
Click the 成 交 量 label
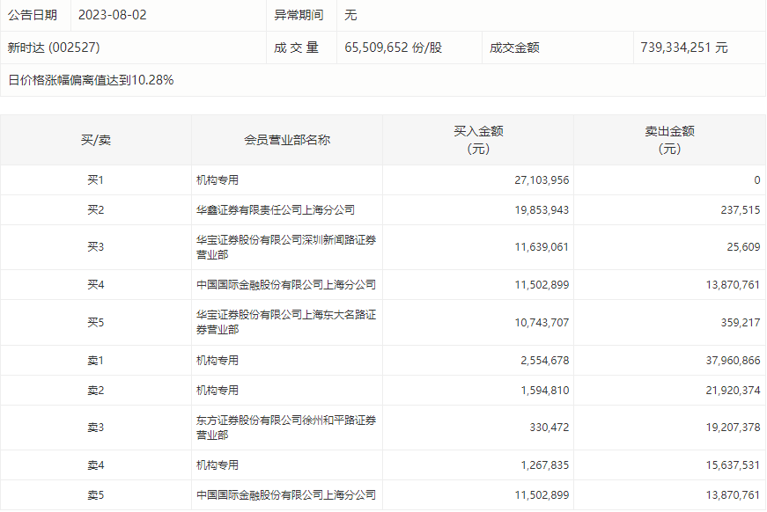(296, 48)
